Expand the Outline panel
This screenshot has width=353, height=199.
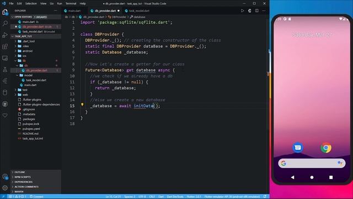point(35,172)
